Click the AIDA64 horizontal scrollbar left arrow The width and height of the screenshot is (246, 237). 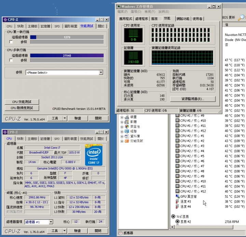coord(172,227)
